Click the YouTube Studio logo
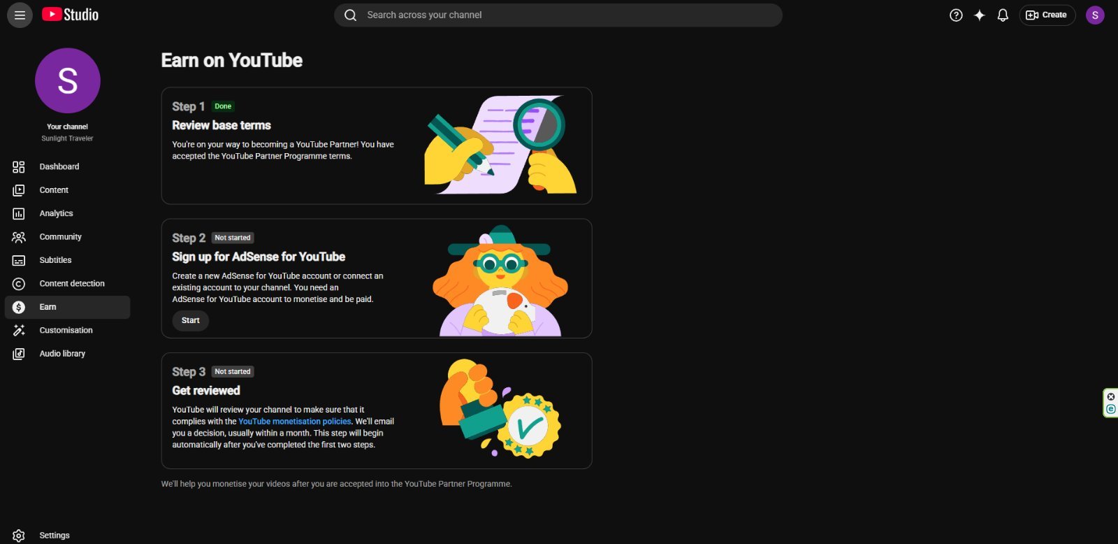Viewport: 1118px width, 544px height. 70,15
